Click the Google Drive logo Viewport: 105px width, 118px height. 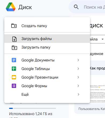pyautogui.click(x=11, y=7)
